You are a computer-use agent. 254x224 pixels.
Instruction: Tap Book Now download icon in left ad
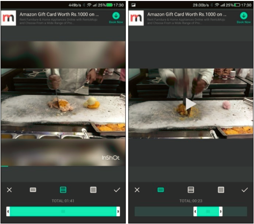tap(116, 16)
